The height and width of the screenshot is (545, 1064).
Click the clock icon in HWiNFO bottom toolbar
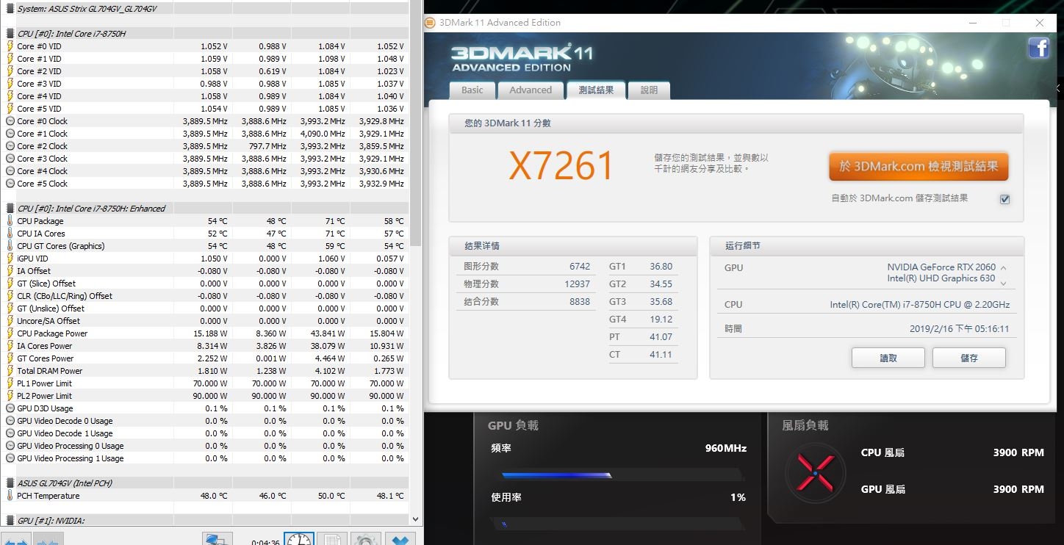pyautogui.click(x=299, y=539)
